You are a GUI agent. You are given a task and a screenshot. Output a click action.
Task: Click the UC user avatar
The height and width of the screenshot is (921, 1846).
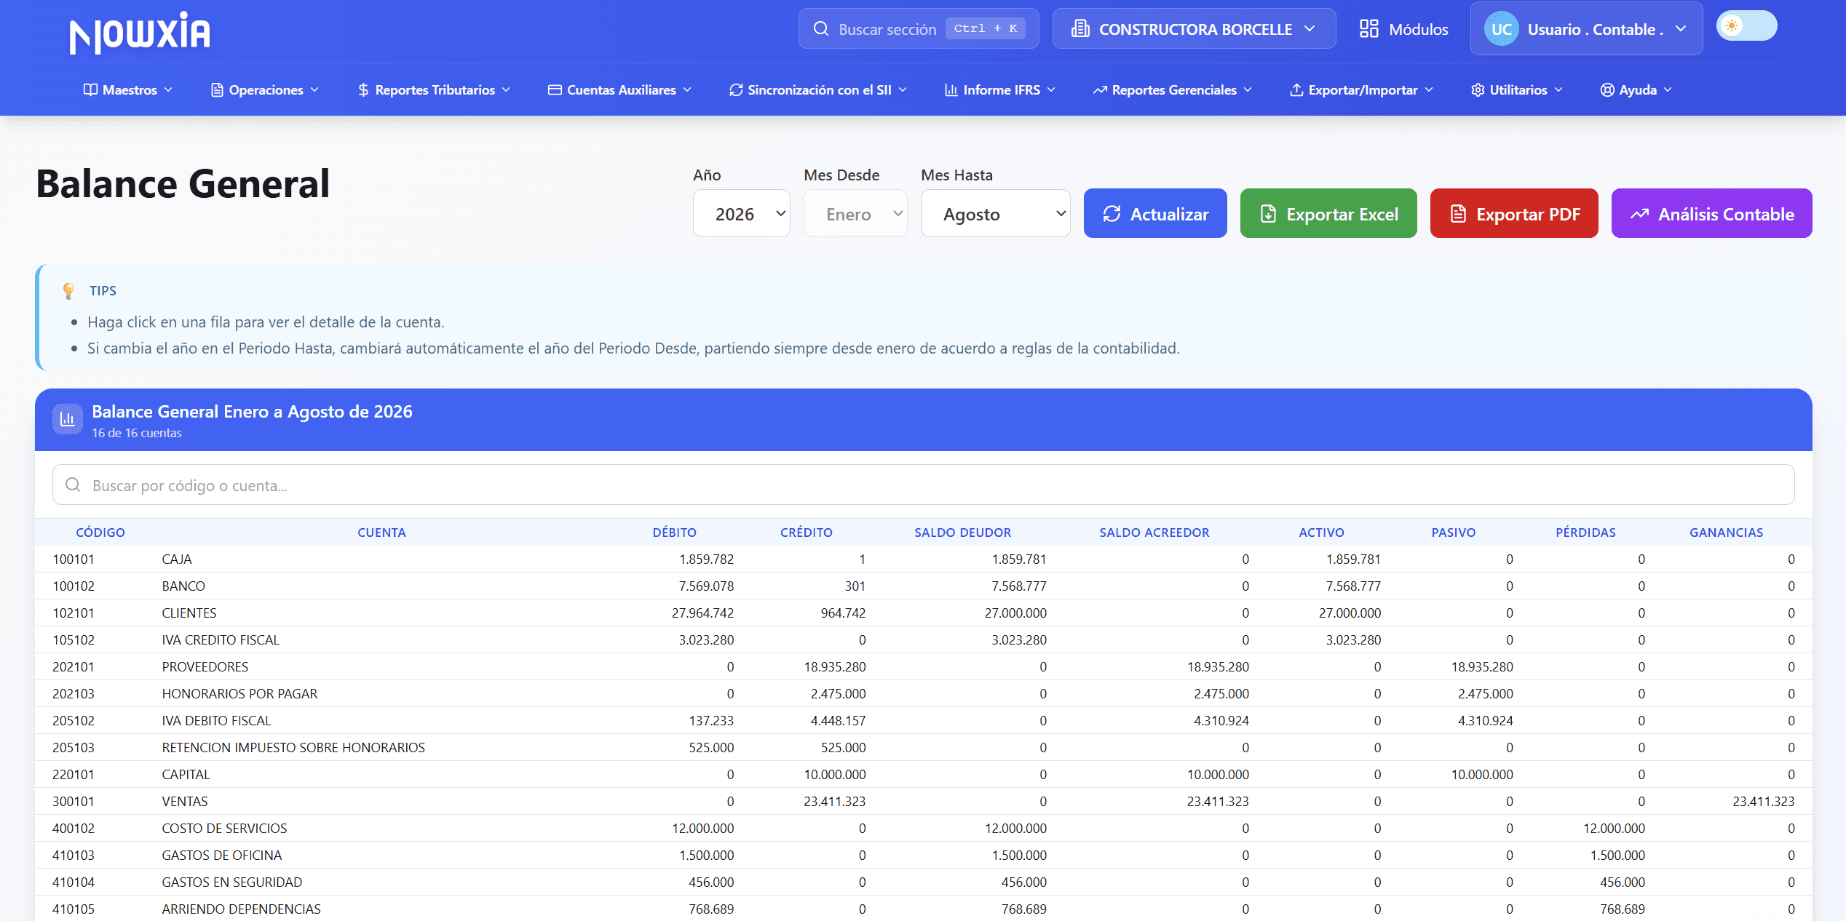pos(1501,29)
